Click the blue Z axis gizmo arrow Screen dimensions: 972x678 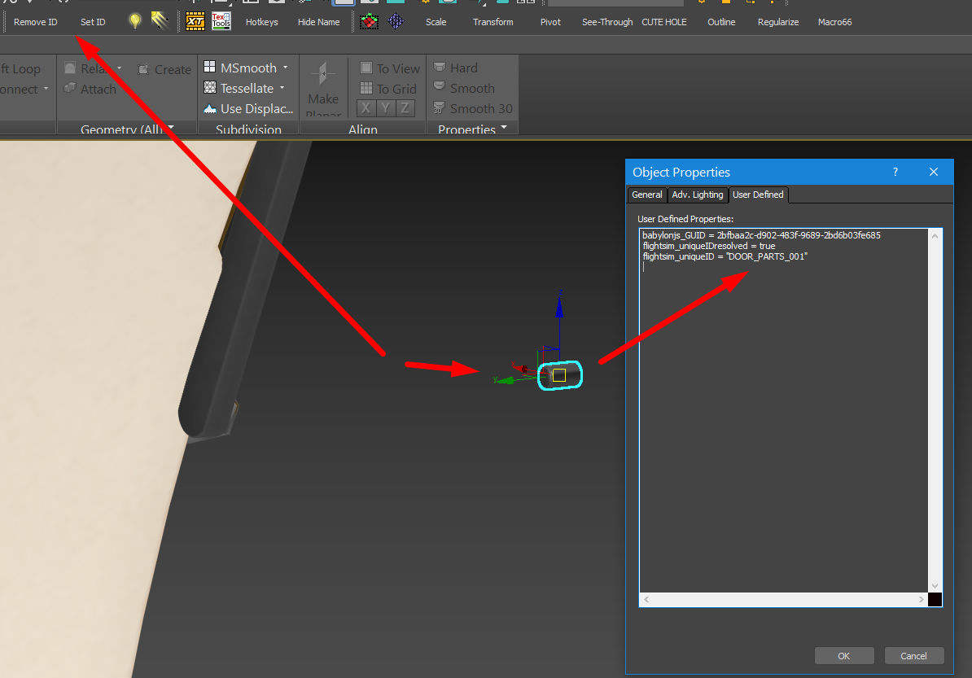560,307
